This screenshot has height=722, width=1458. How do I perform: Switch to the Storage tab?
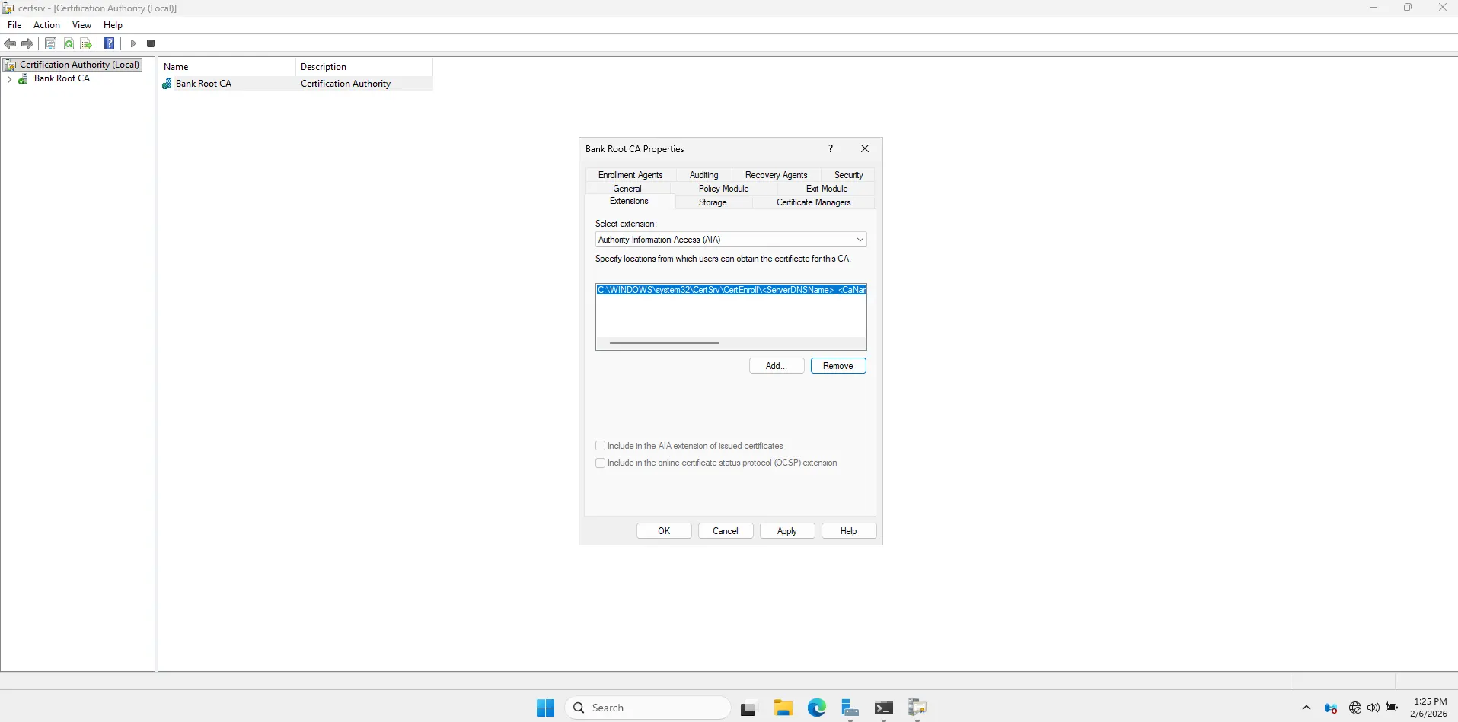pos(713,202)
